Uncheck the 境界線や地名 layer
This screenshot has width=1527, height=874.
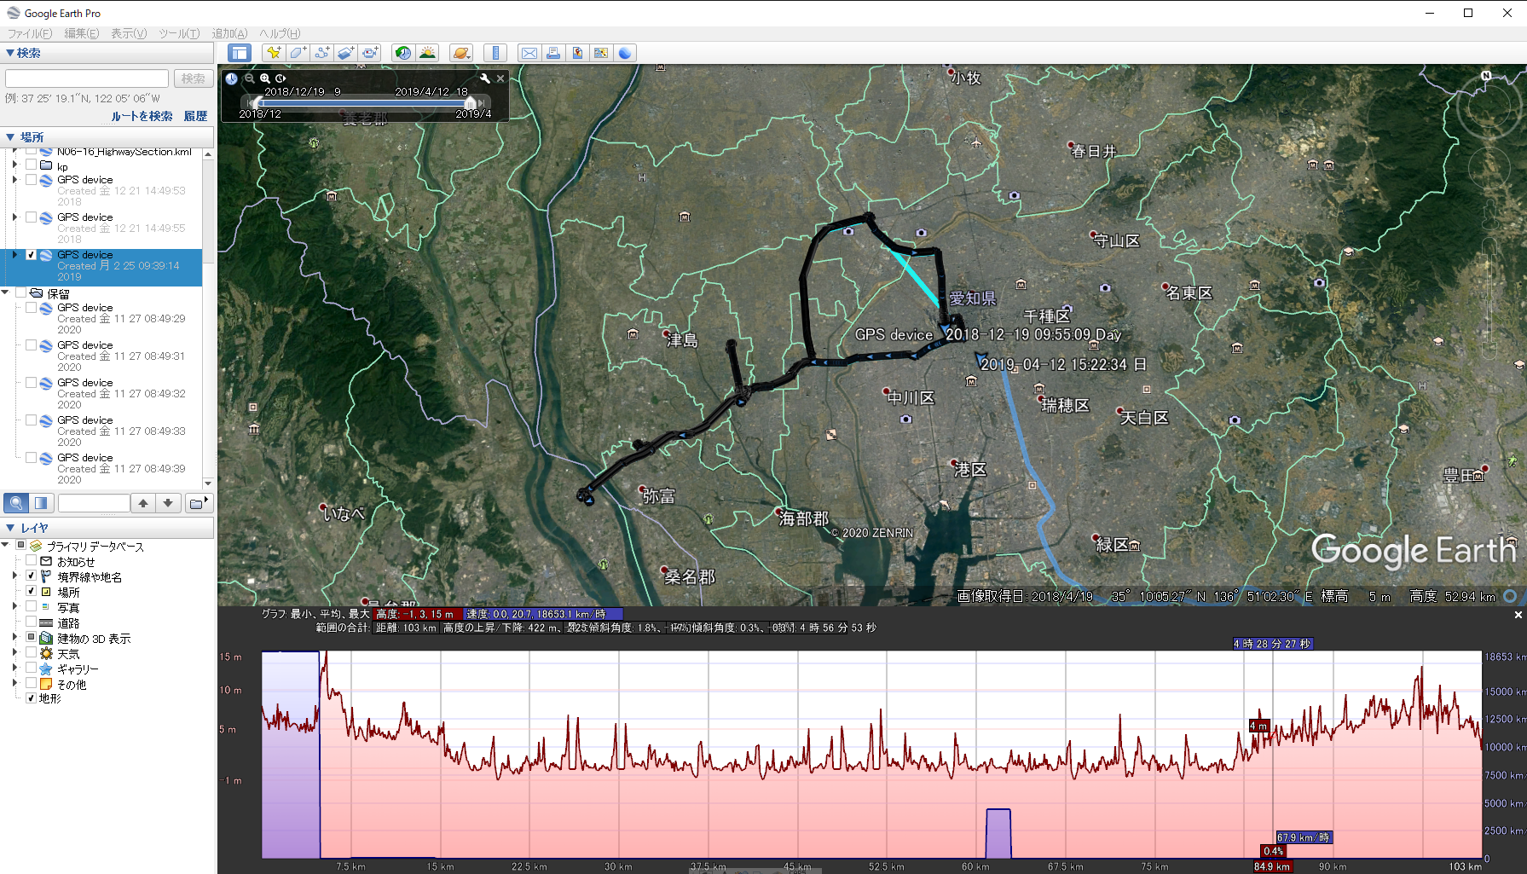[x=32, y=576]
